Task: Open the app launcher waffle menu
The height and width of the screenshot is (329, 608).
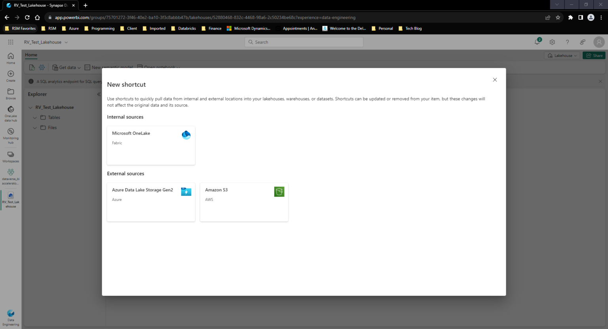Action: pyautogui.click(x=11, y=42)
